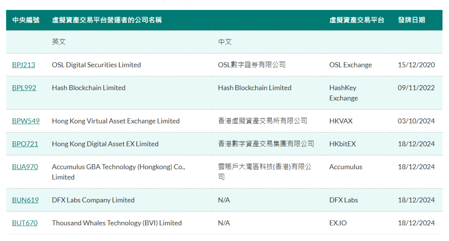449x241 pixels.
Task: Click the BPW549 link
Action: [x=26, y=121]
